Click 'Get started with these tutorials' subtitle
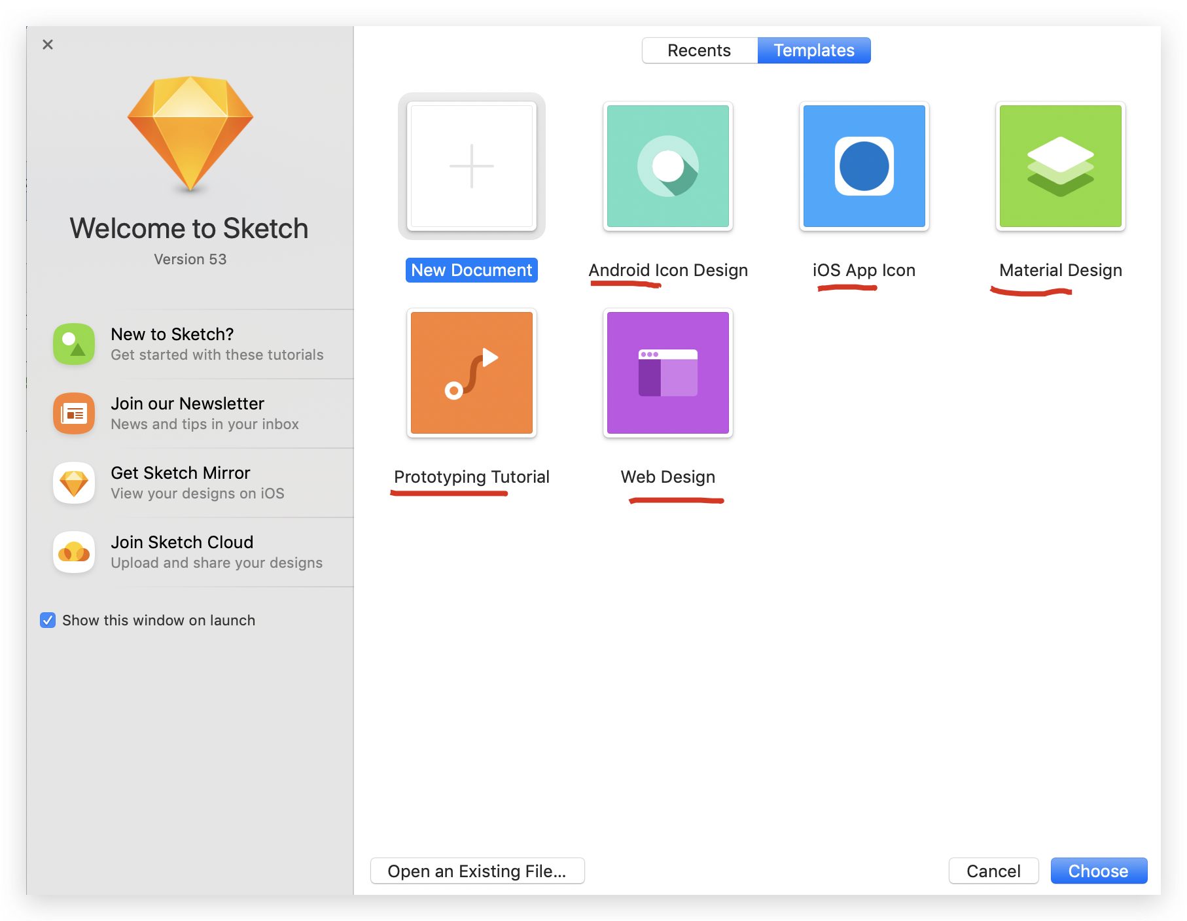Screen dimensions: 1187x921 [x=217, y=355]
